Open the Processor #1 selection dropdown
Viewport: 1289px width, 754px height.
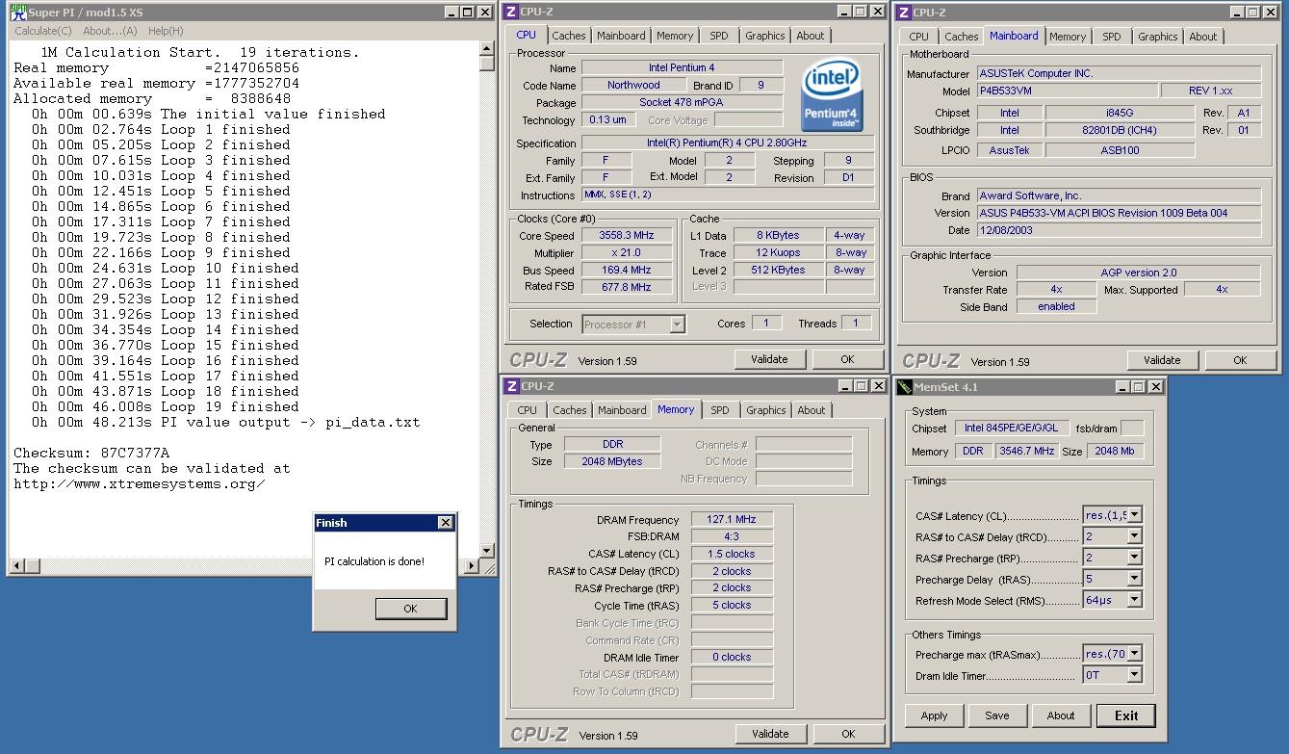(677, 325)
